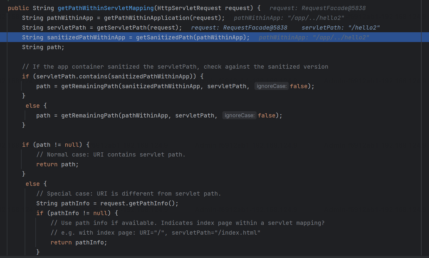Click comment 'Use path info if available'
This screenshot has width=429, height=258.
pyautogui.click(x=188, y=223)
